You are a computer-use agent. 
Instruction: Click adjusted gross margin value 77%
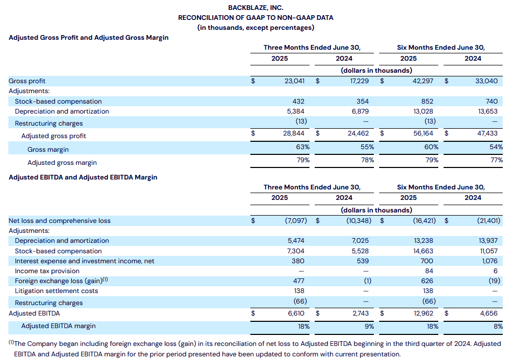click(x=496, y=160)
